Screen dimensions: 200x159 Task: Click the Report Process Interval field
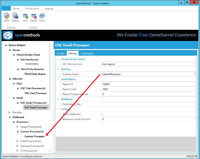coord(148,94)
